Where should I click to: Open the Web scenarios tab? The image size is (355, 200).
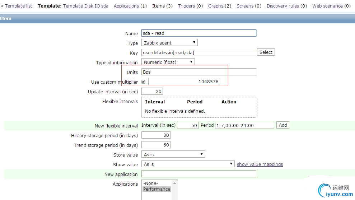click(328, 6)
